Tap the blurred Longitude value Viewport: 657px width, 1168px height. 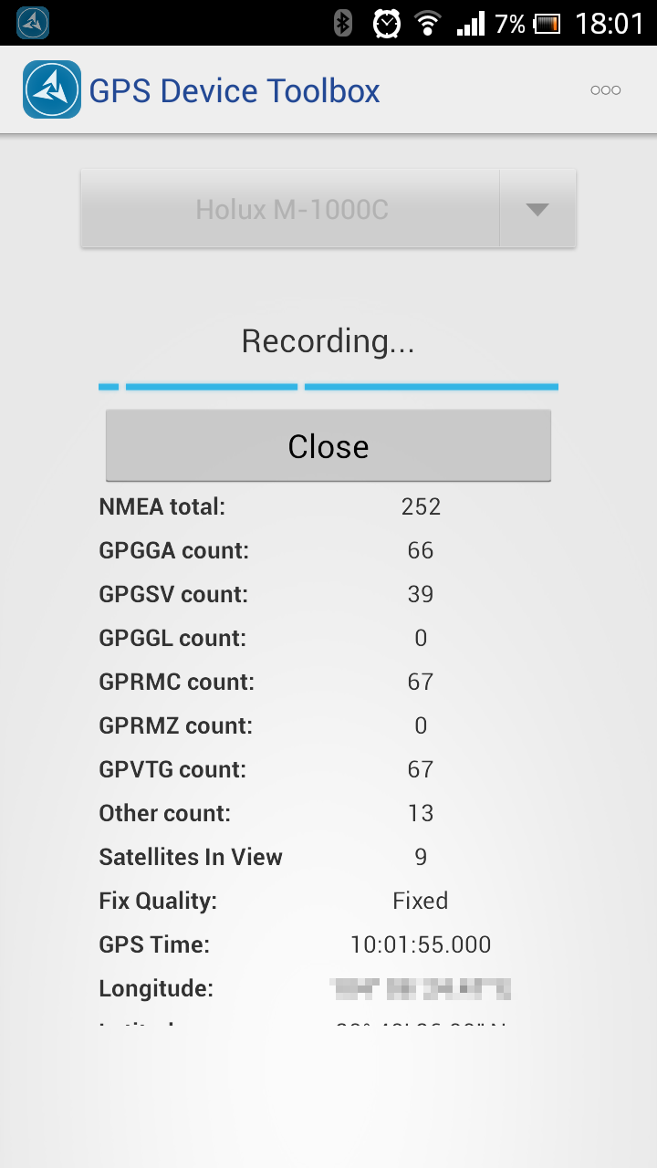point(421,988)
